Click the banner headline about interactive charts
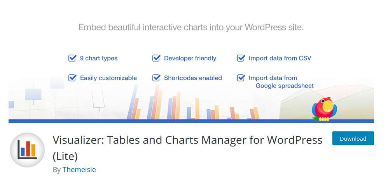 tap(191, 28)
